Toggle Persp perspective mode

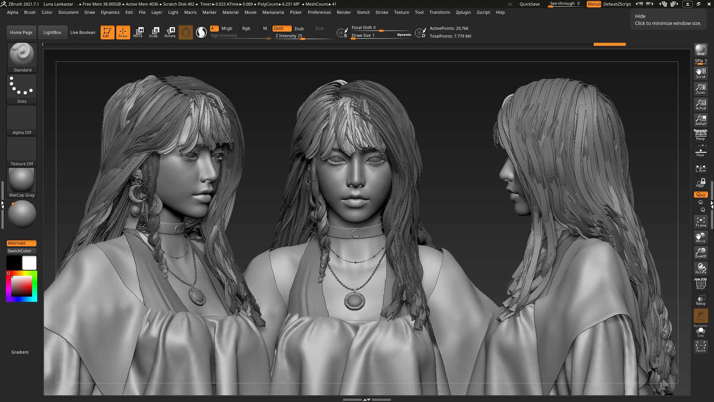701,135
